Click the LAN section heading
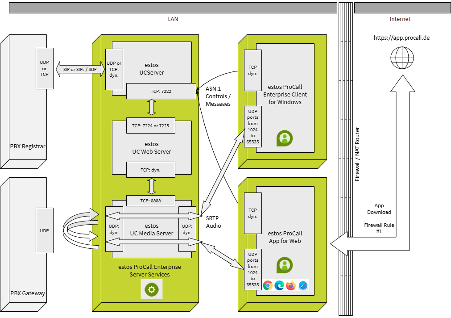This screenshot has width=451, height=318. pos(173,19)
